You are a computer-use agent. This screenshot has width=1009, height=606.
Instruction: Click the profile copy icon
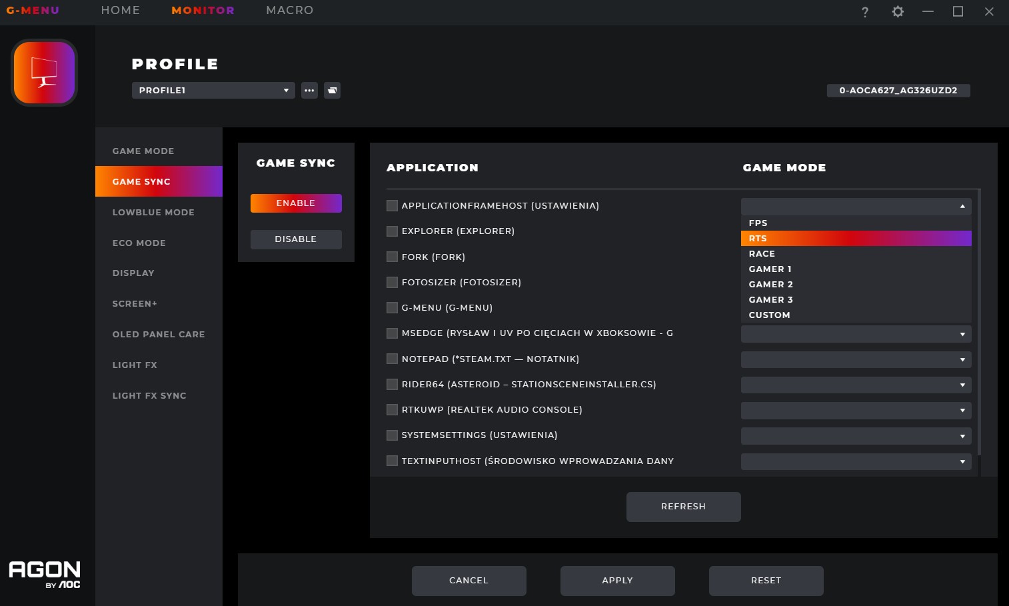coord(332,90)
